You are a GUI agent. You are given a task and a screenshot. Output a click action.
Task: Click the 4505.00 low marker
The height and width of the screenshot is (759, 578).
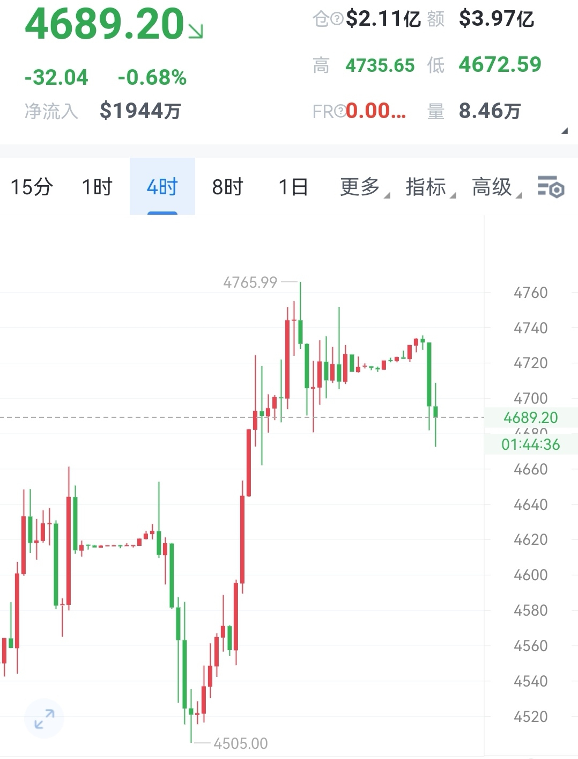(x=240, y=743)
